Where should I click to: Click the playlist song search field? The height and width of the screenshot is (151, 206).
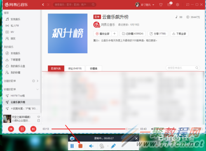click(183, 68)
